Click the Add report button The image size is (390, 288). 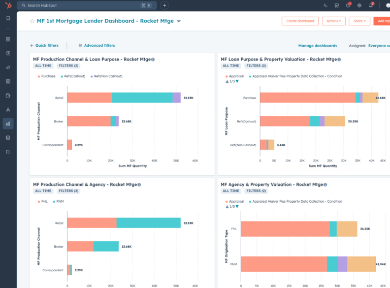click(x=382, y=21)
